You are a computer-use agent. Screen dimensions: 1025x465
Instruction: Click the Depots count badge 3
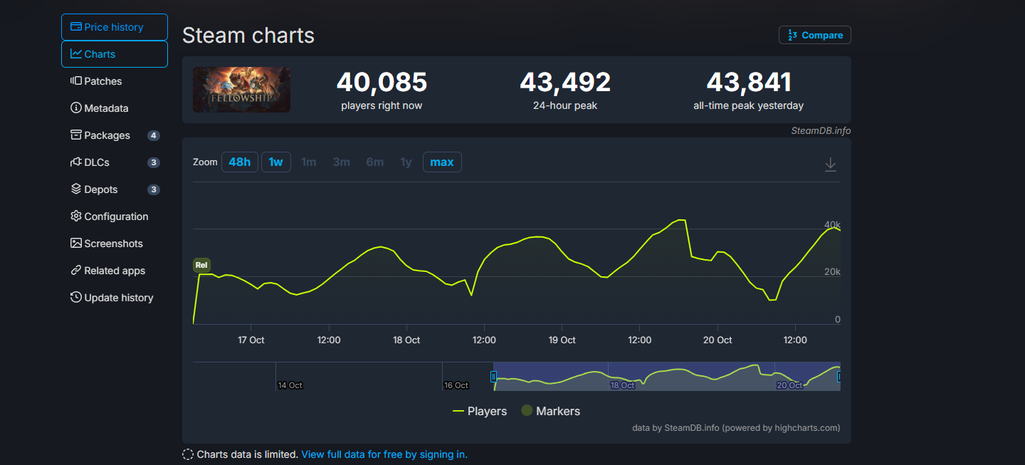click(x=153, y=189)
